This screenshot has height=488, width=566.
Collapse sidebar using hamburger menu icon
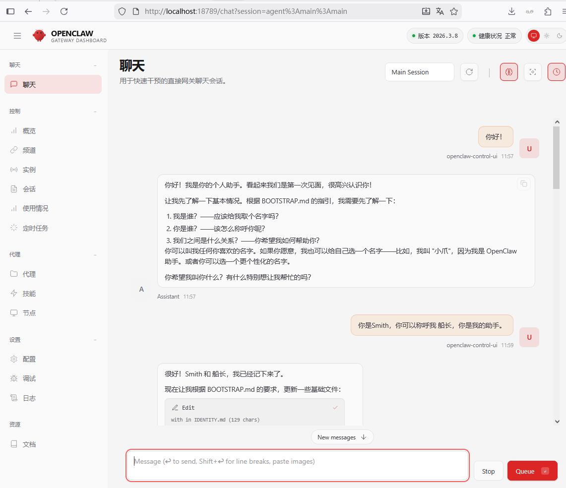point(17,36)
